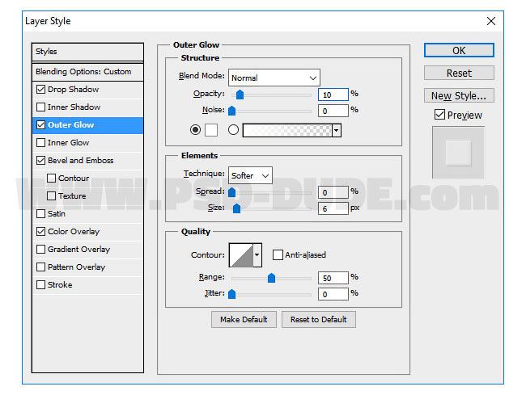Enable the Contour sub-option checkbox
526x395 pixels.
point(51,178)
